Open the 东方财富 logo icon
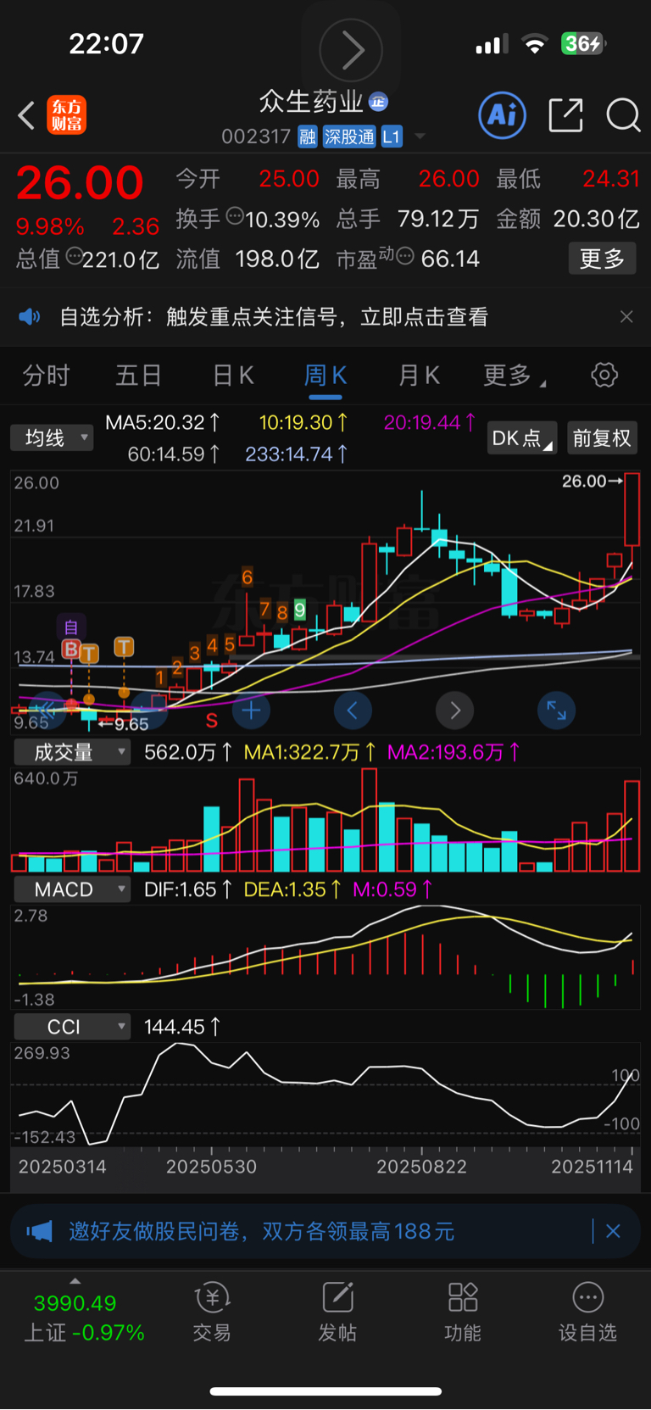 tap(67, 115)
